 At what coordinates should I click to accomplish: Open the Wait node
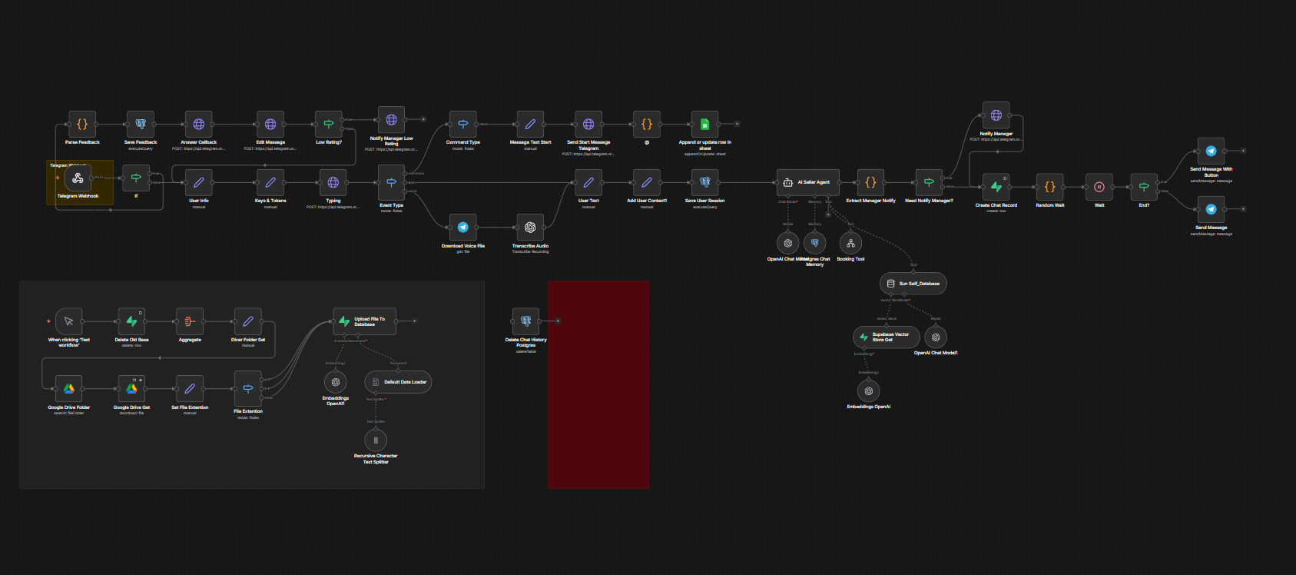coord(1099,187)
